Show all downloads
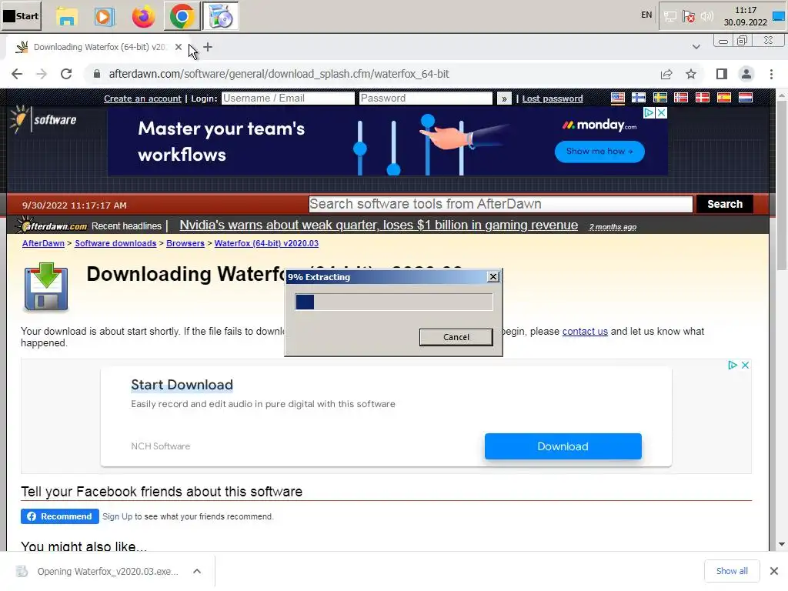Viewport: 788px width, 591px height. (x=732, y=572)
